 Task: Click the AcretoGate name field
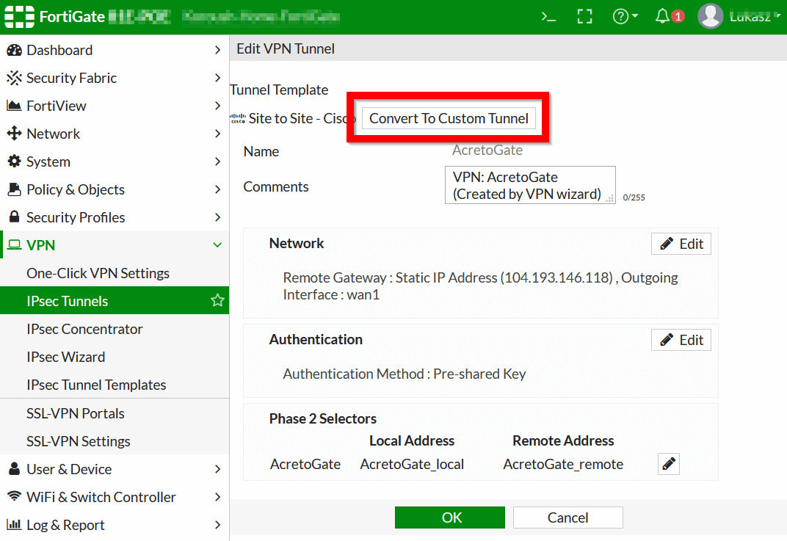pyautogui.click(x=487, y=150)
